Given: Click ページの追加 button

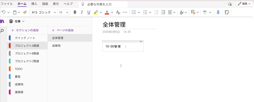Looking at the screenshot, I should 63,30.
